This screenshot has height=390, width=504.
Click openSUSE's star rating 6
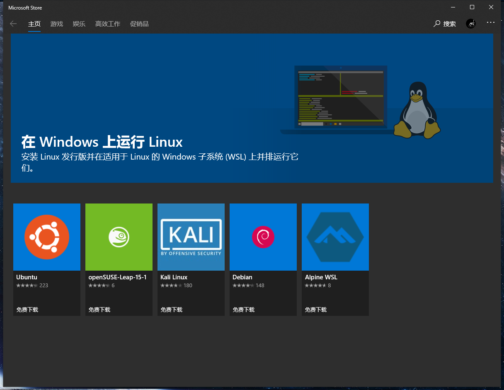point(102,286)
